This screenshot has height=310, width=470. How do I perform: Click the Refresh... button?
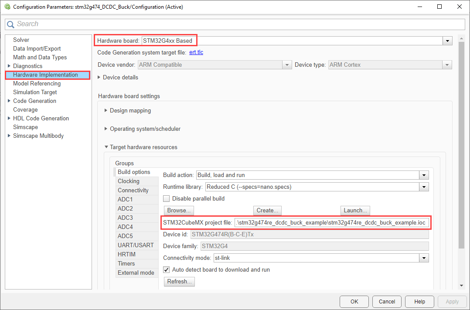click(x=179, y=282)
